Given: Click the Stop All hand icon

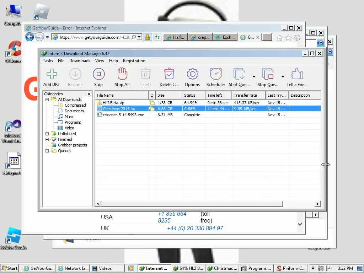Looking at the screenshot, I should tap(122, 74).
